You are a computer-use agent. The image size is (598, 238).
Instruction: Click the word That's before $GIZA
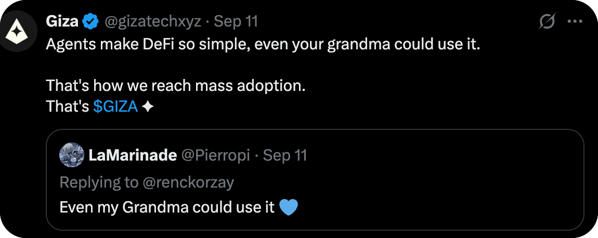pos(68,107)
